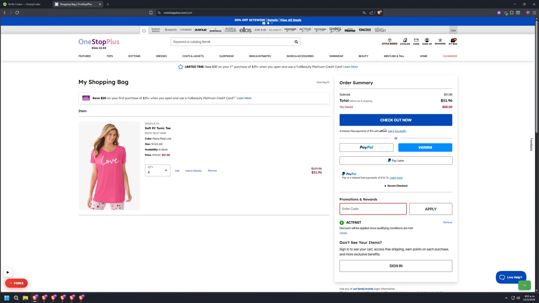Click the Check Out Now button
539x303 pixels.
(396, 120)
